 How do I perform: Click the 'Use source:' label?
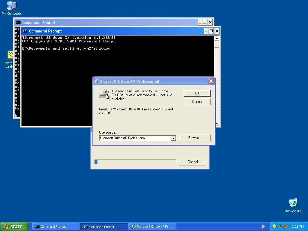tap(107, 132)
